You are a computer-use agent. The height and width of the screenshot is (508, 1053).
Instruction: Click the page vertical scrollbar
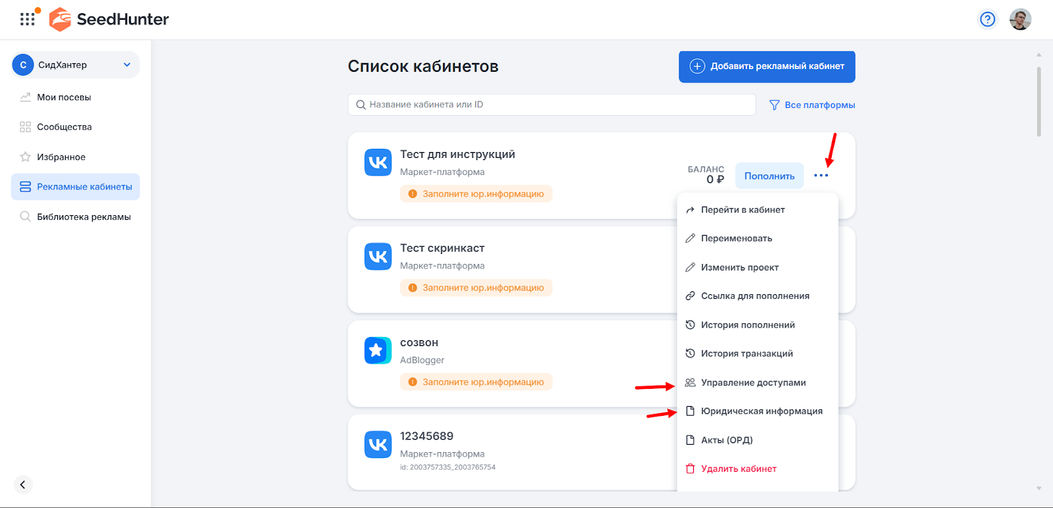pos(1039,102)
